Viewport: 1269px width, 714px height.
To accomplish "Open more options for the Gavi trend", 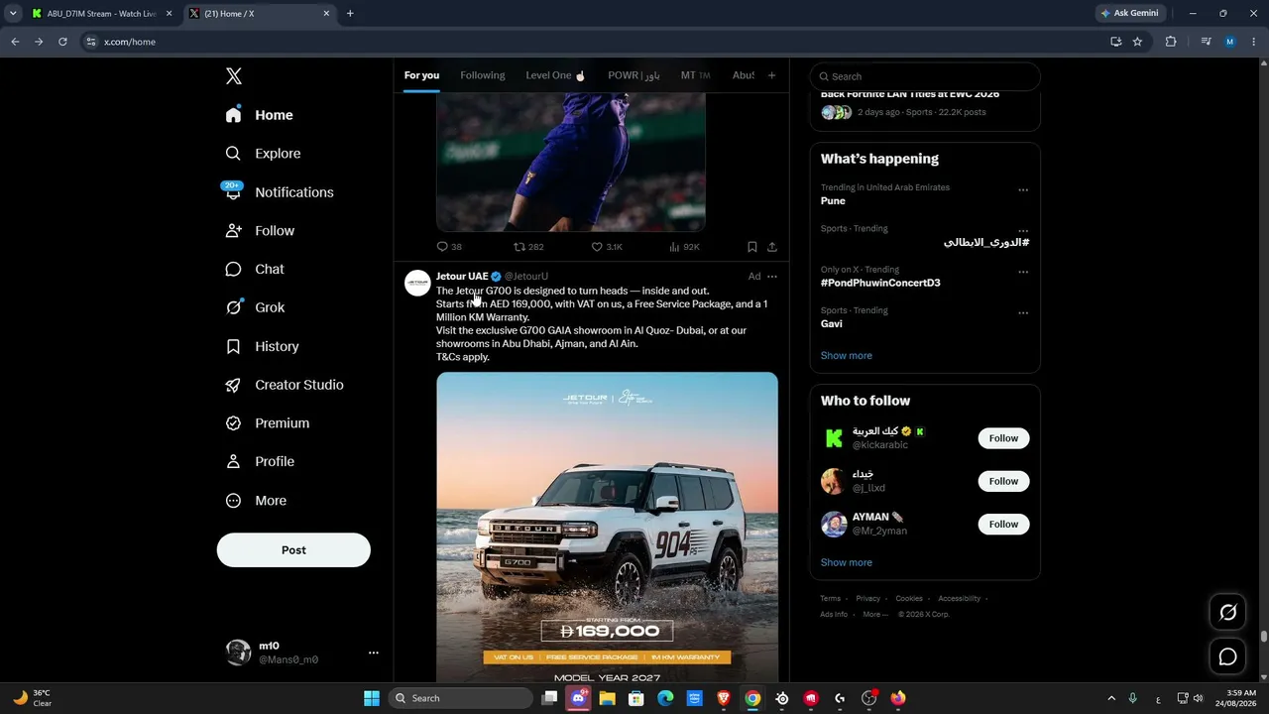I will (1023, 313).
